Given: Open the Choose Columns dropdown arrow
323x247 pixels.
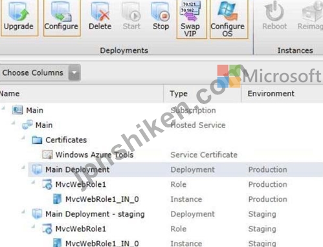Looking at the screenshot, I should [x=74, y=72].
